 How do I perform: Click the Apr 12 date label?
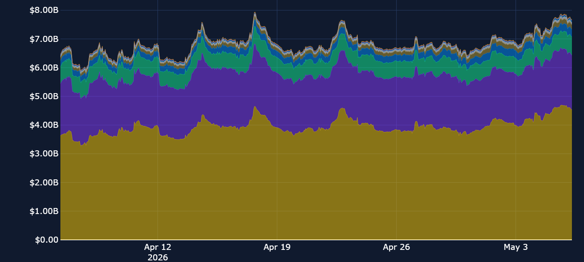click(x=157, y=247)
